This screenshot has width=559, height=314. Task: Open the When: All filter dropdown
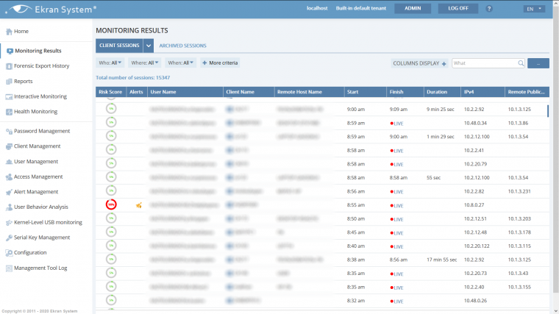click(181, 63)
